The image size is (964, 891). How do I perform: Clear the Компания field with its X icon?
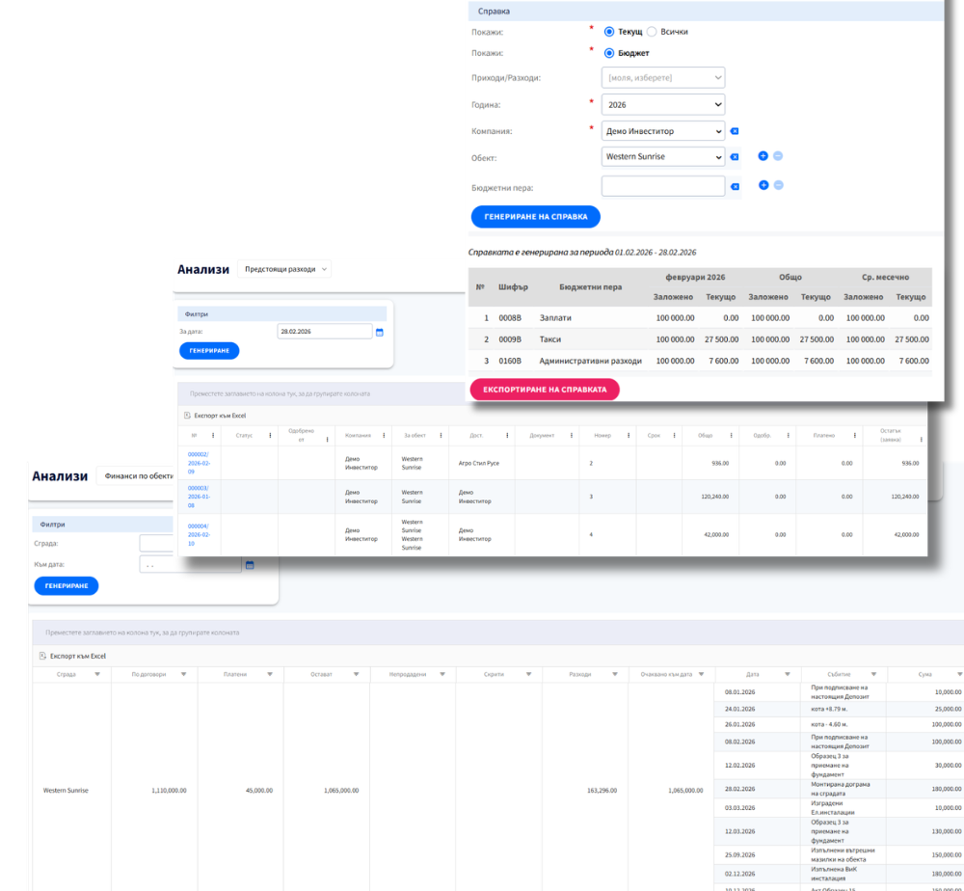(x=734, y=131)
